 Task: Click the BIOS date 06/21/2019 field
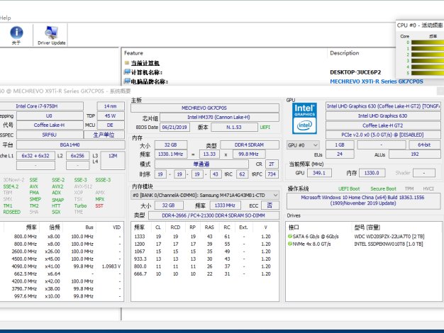click(x=174, y=128)
